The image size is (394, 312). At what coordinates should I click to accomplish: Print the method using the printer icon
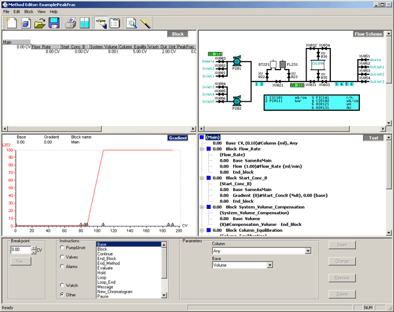(x=71, y=23)
